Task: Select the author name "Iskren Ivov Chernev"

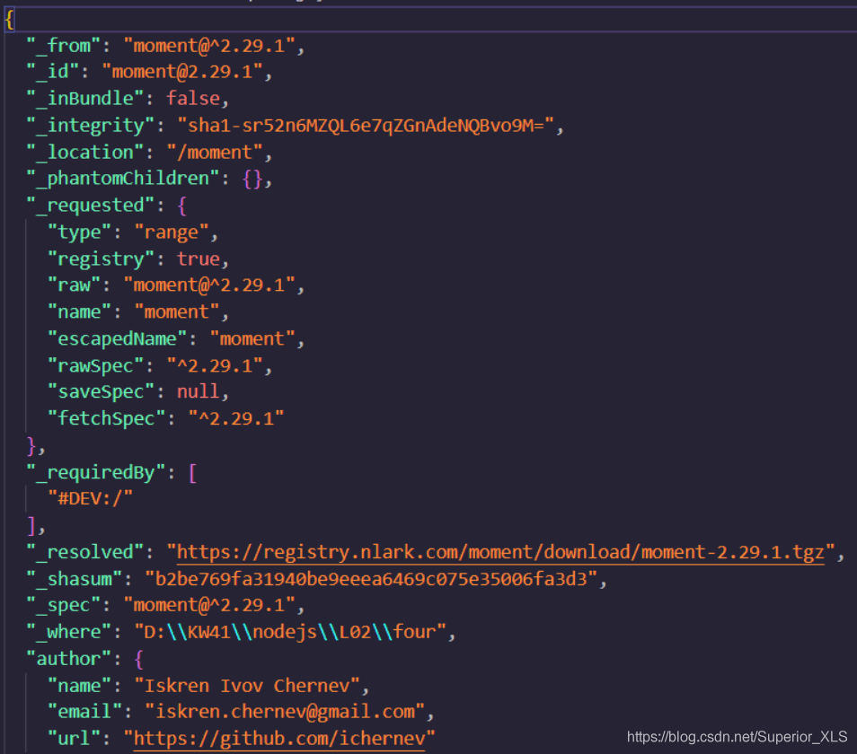Action: click(248, 685)
